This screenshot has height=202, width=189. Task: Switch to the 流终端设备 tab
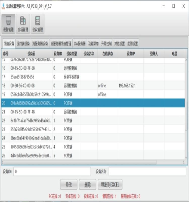23,44
